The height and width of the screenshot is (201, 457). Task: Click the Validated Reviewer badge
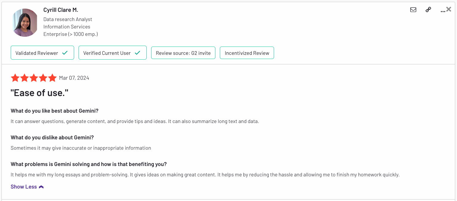coord(42,53)
